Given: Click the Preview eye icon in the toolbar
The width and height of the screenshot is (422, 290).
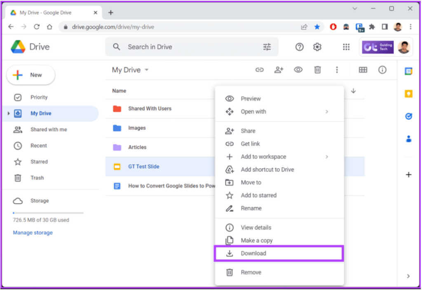Looking at the screenshot, I should click(298, 70).
